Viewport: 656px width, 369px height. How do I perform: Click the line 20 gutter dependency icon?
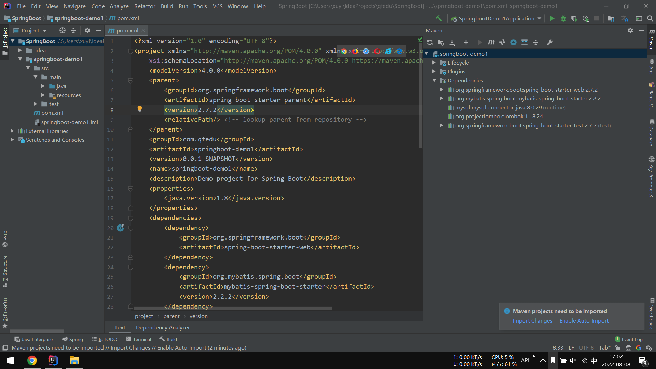pos(120,228)
